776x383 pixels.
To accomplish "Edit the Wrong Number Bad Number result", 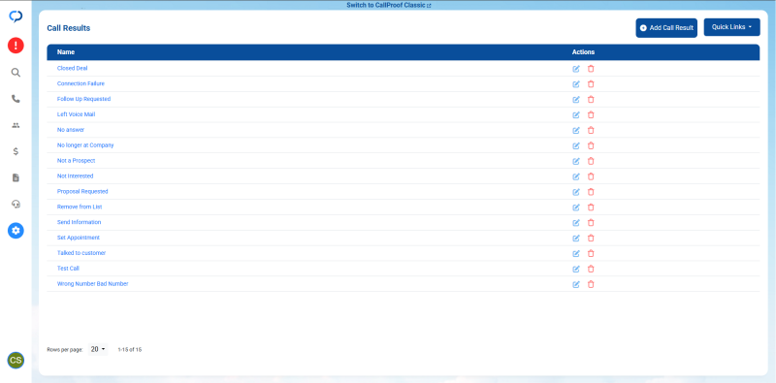I will tap(576, 284).
